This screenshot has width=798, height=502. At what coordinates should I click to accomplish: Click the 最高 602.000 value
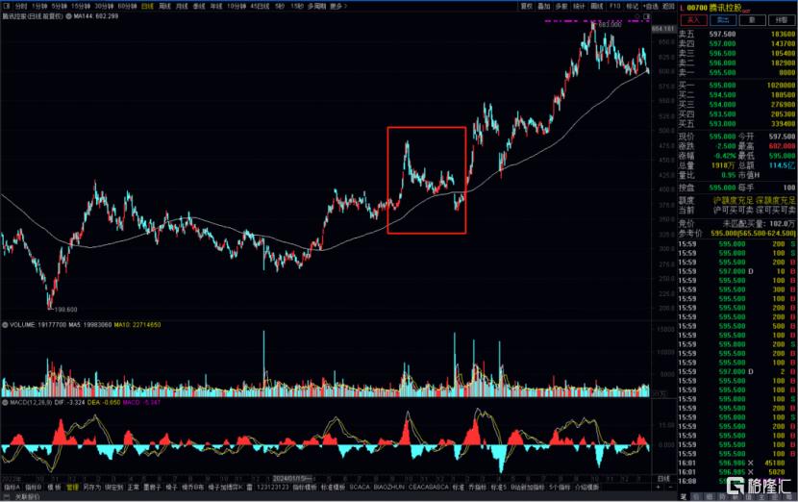[782, 146]
